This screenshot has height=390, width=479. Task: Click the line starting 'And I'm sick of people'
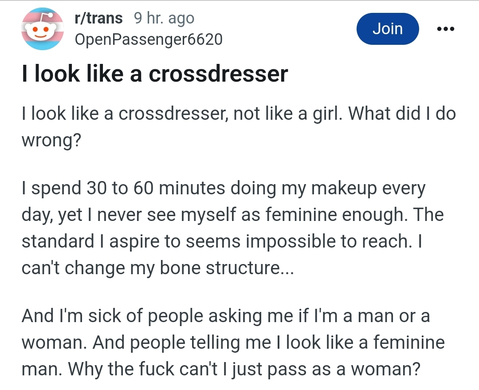click(x=226, y=316)
